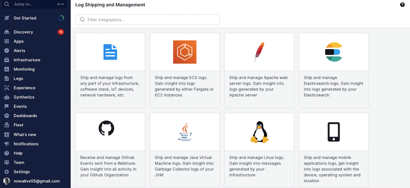
Task: Open Fleet in the sidebar
Action: coord(18,125)
